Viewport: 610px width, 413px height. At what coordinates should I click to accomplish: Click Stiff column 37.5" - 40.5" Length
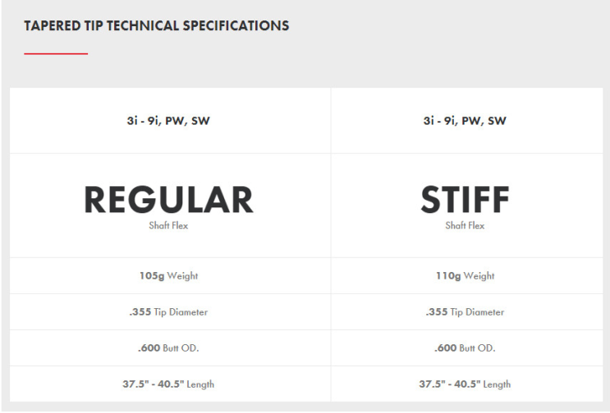[x=465, y=383]
